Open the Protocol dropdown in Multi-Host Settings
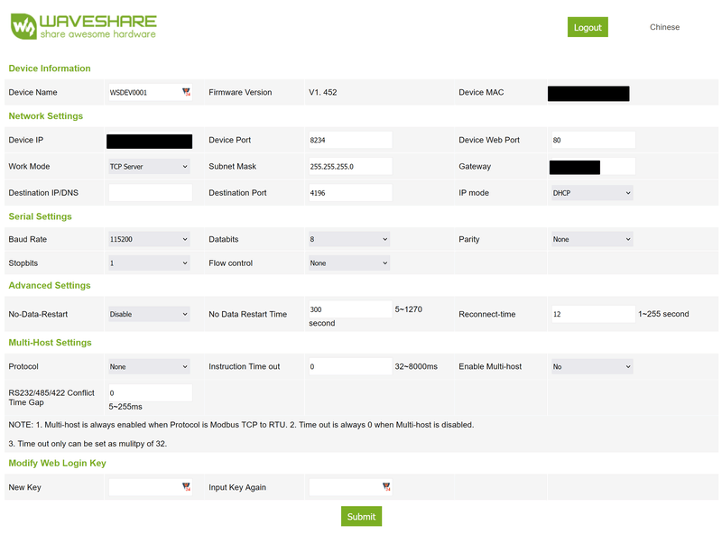 [148, 366]
